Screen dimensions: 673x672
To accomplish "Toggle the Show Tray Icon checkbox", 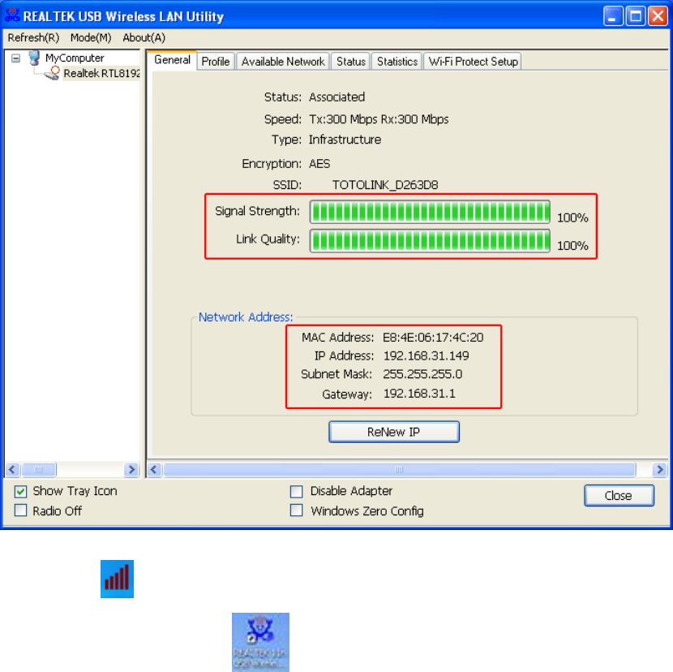I will [20, 491].
